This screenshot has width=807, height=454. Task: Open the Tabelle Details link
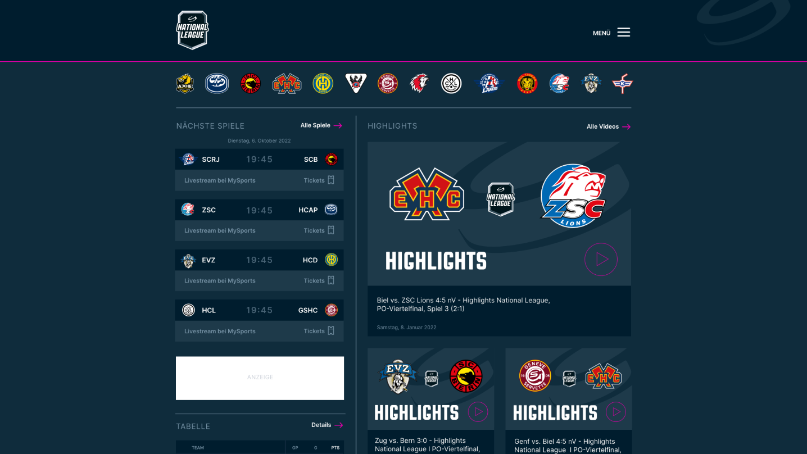327,425
